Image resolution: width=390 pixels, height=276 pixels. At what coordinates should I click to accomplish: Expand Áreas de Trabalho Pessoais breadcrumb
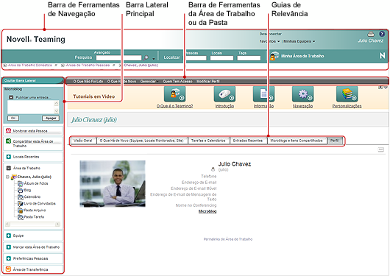63,66
